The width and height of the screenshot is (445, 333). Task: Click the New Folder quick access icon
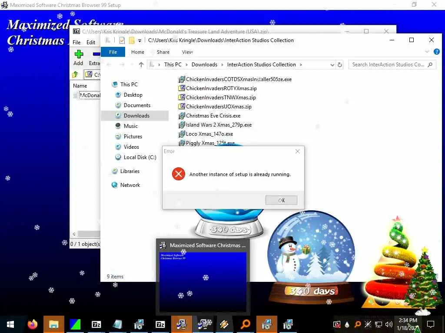132,40
